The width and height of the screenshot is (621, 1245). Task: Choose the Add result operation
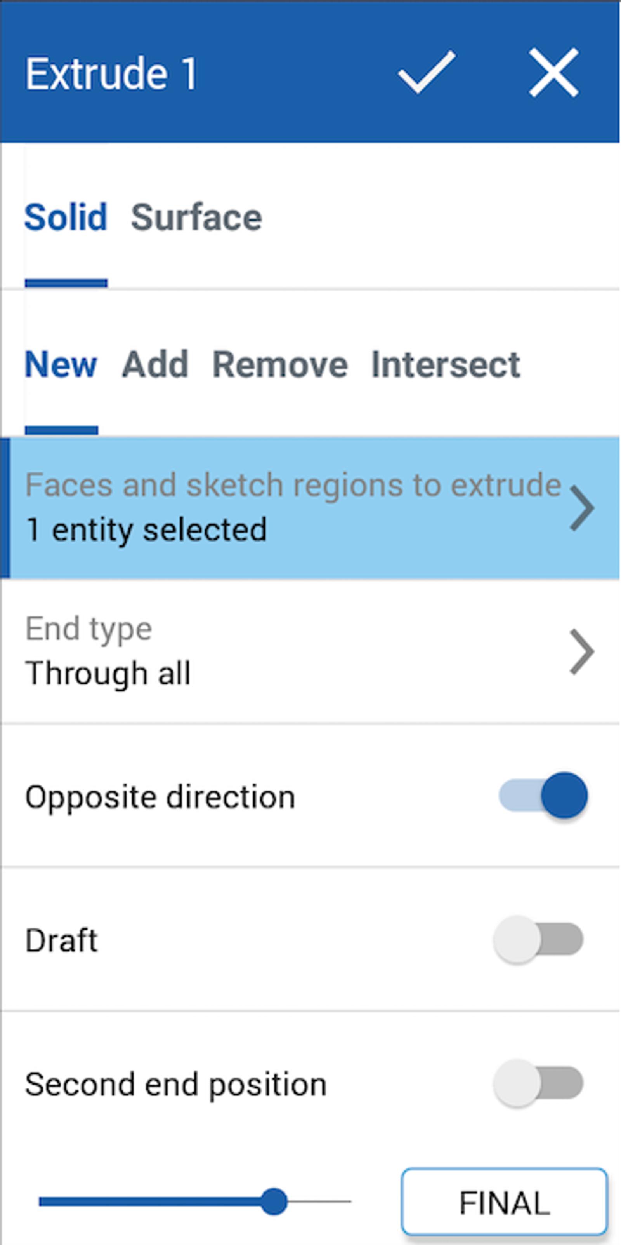154,364
